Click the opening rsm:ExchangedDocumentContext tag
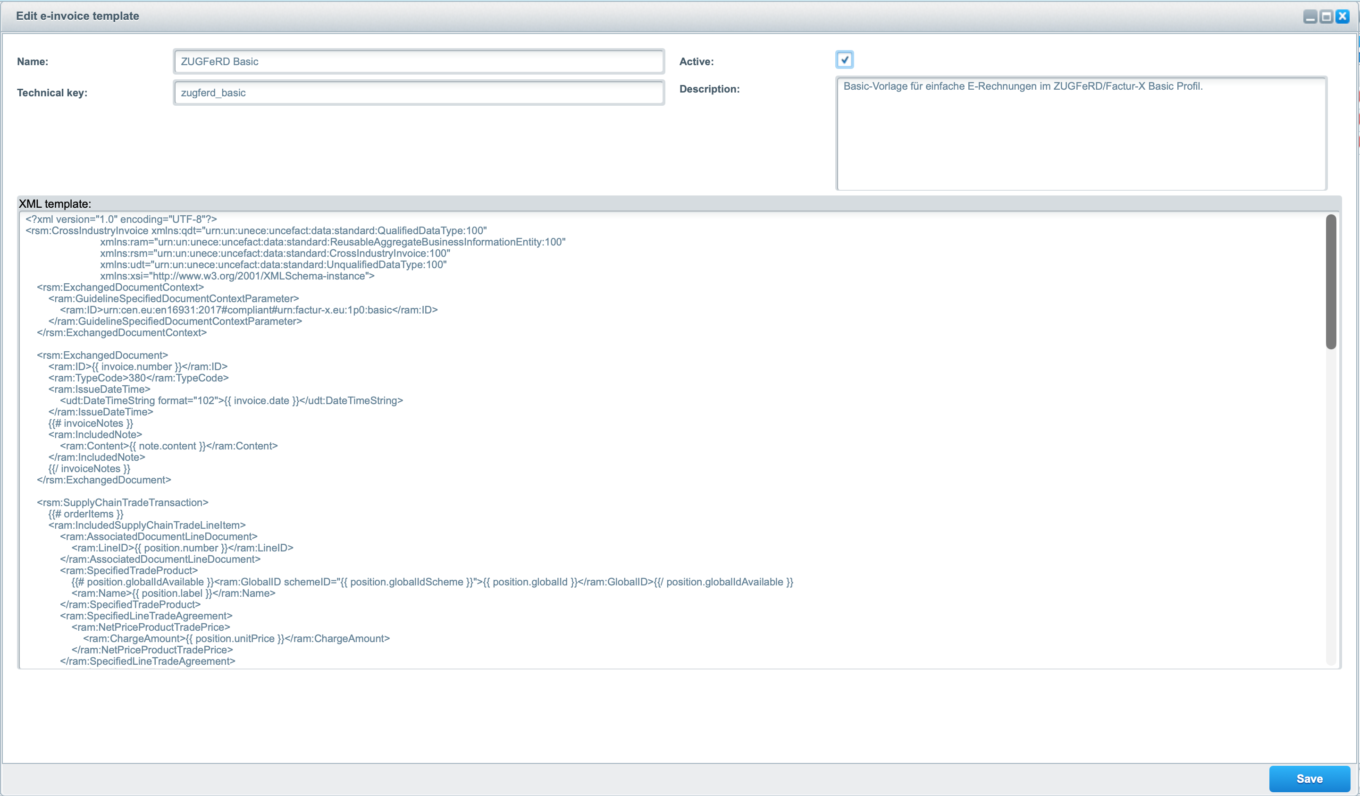1360x796 pixels. tap(120, 288)
